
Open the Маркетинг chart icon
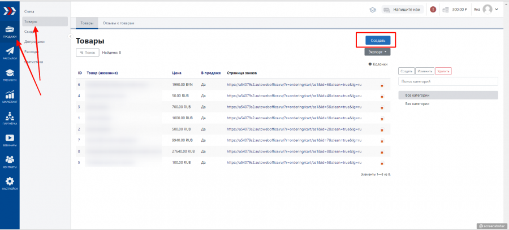[10, 96]
